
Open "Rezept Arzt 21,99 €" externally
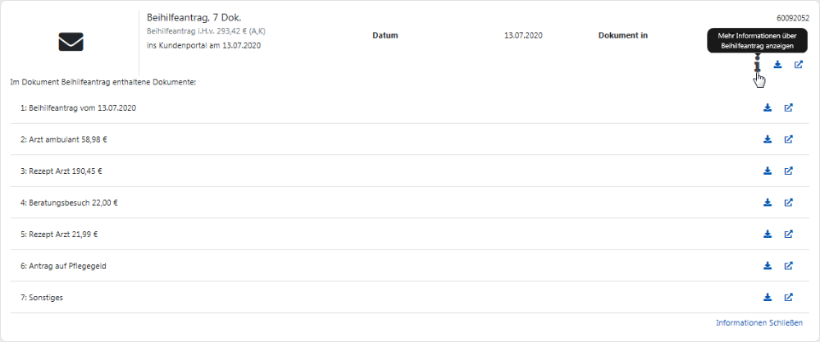(788, 234)
